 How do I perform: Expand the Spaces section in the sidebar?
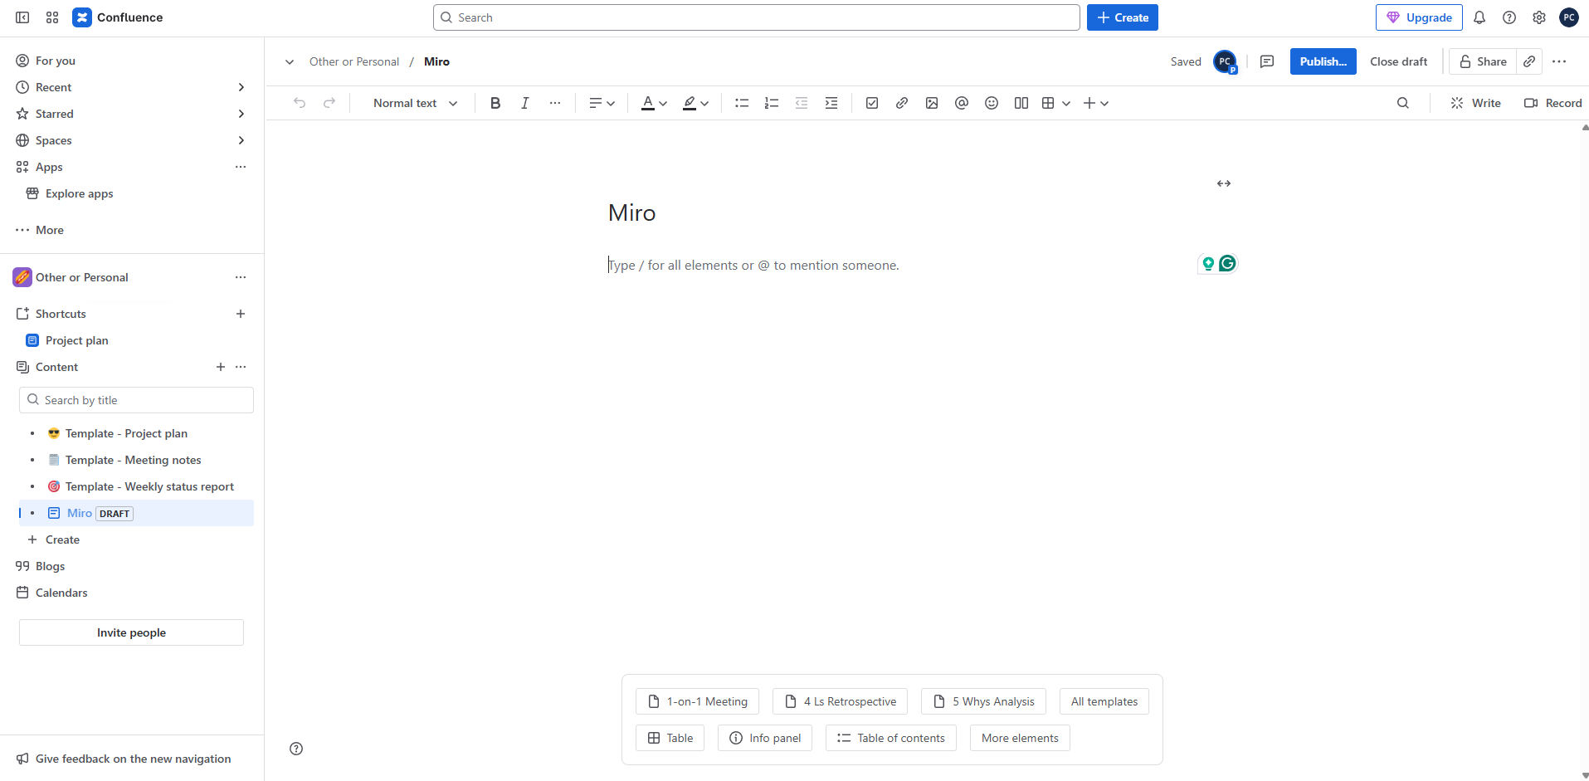tap(241, 140)
